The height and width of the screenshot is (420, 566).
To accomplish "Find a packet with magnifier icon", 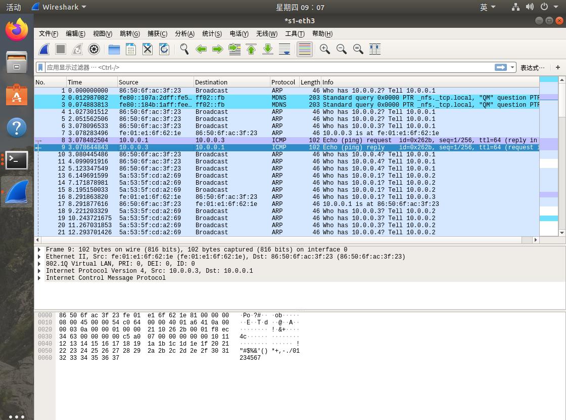I will pos(184,49).
